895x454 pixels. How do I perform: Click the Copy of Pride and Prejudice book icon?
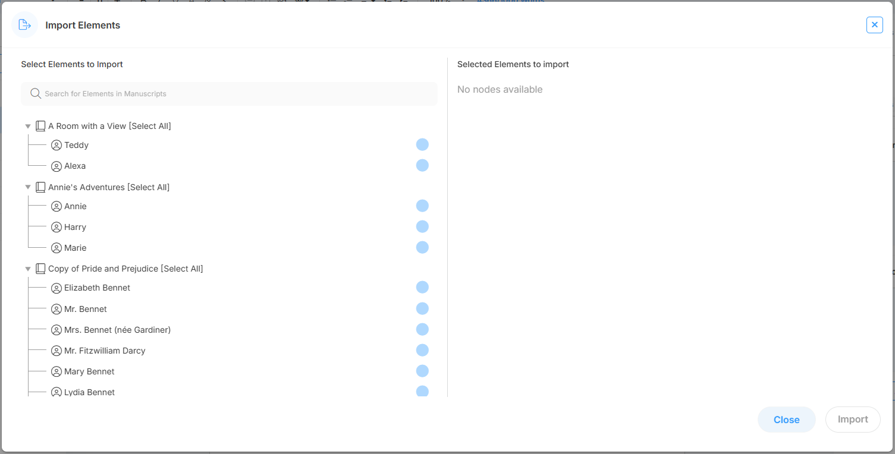coord(40,269)
